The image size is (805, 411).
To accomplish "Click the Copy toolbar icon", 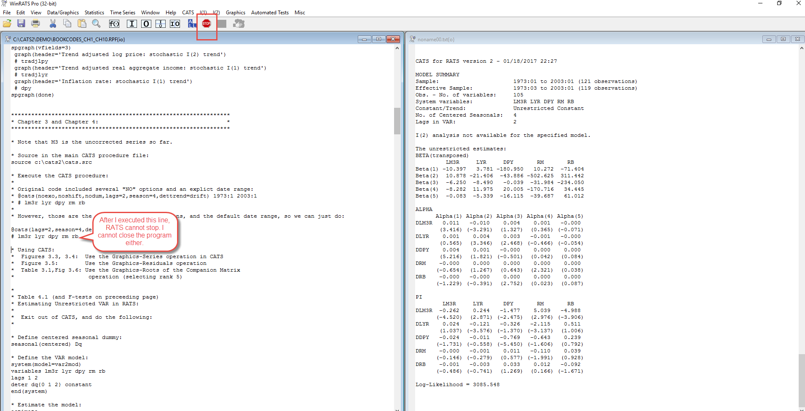I will tap(67, 24).
